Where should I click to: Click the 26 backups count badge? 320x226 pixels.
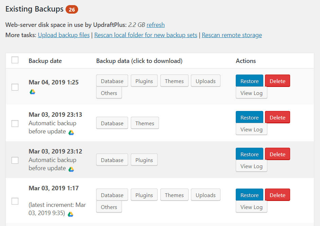point(72,10)
